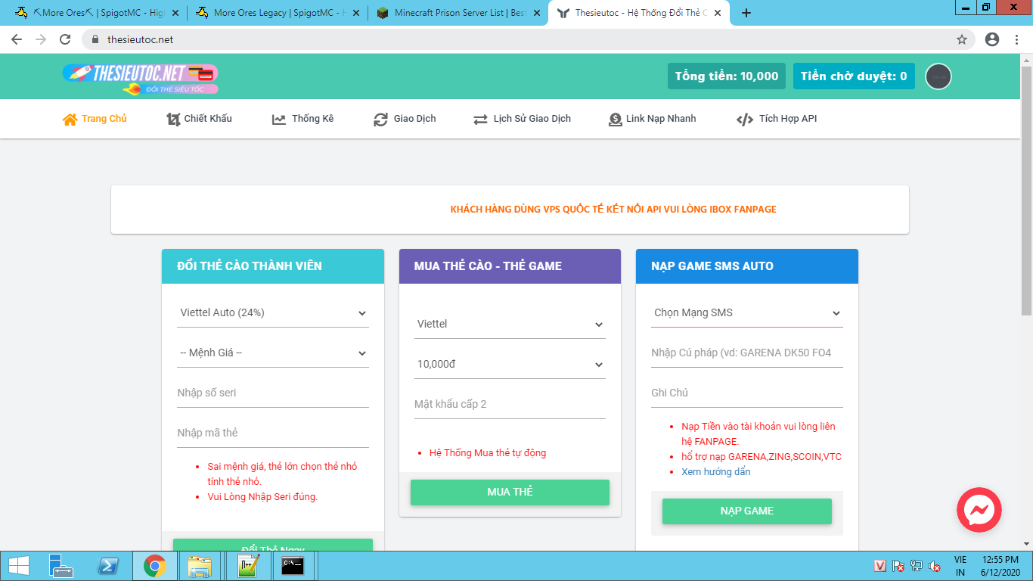This screenshot has width=1033, height=581.
Task: Bookmark this page with the star icon
Action: (x=962, y=39)
